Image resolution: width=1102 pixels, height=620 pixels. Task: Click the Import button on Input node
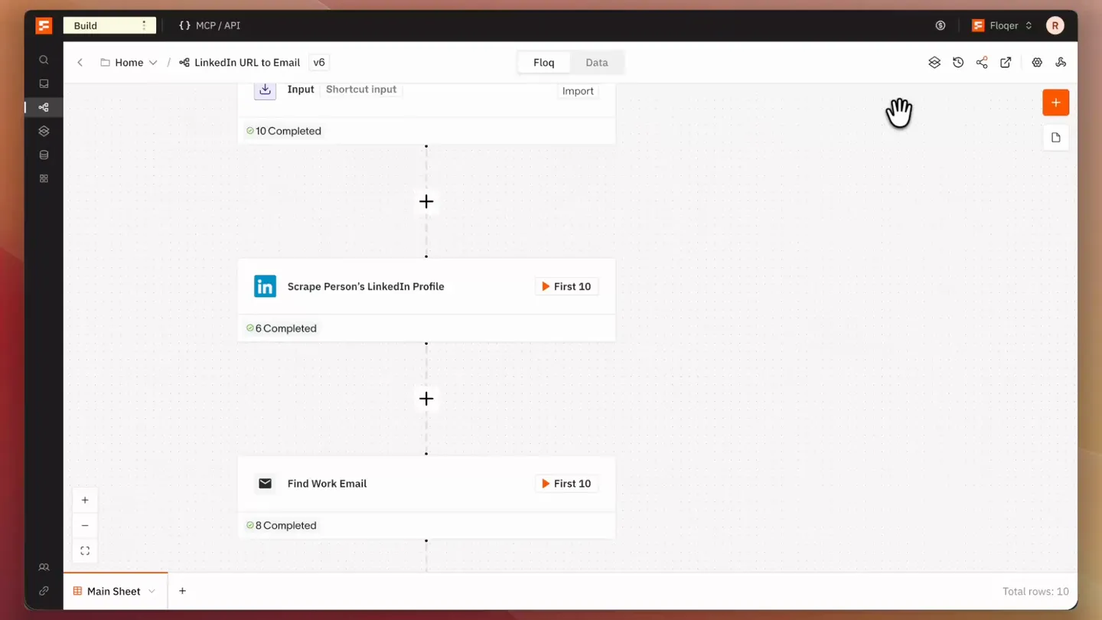[578, 91]
